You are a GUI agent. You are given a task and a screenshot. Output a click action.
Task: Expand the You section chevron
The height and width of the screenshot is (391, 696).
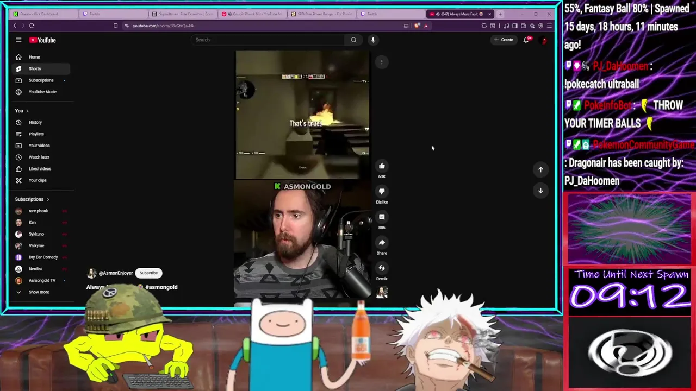coord(27,111)
